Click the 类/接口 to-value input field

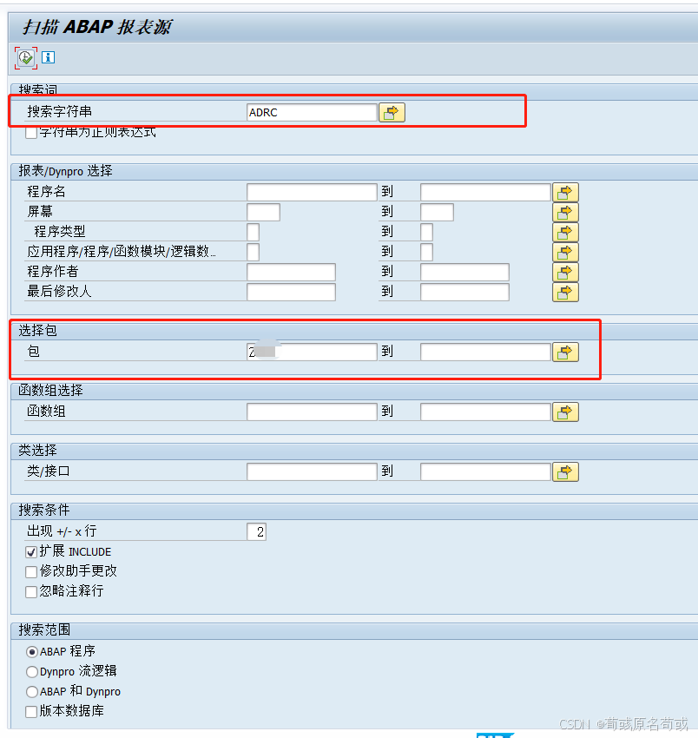pyautogui.click(x=485, y=472)
